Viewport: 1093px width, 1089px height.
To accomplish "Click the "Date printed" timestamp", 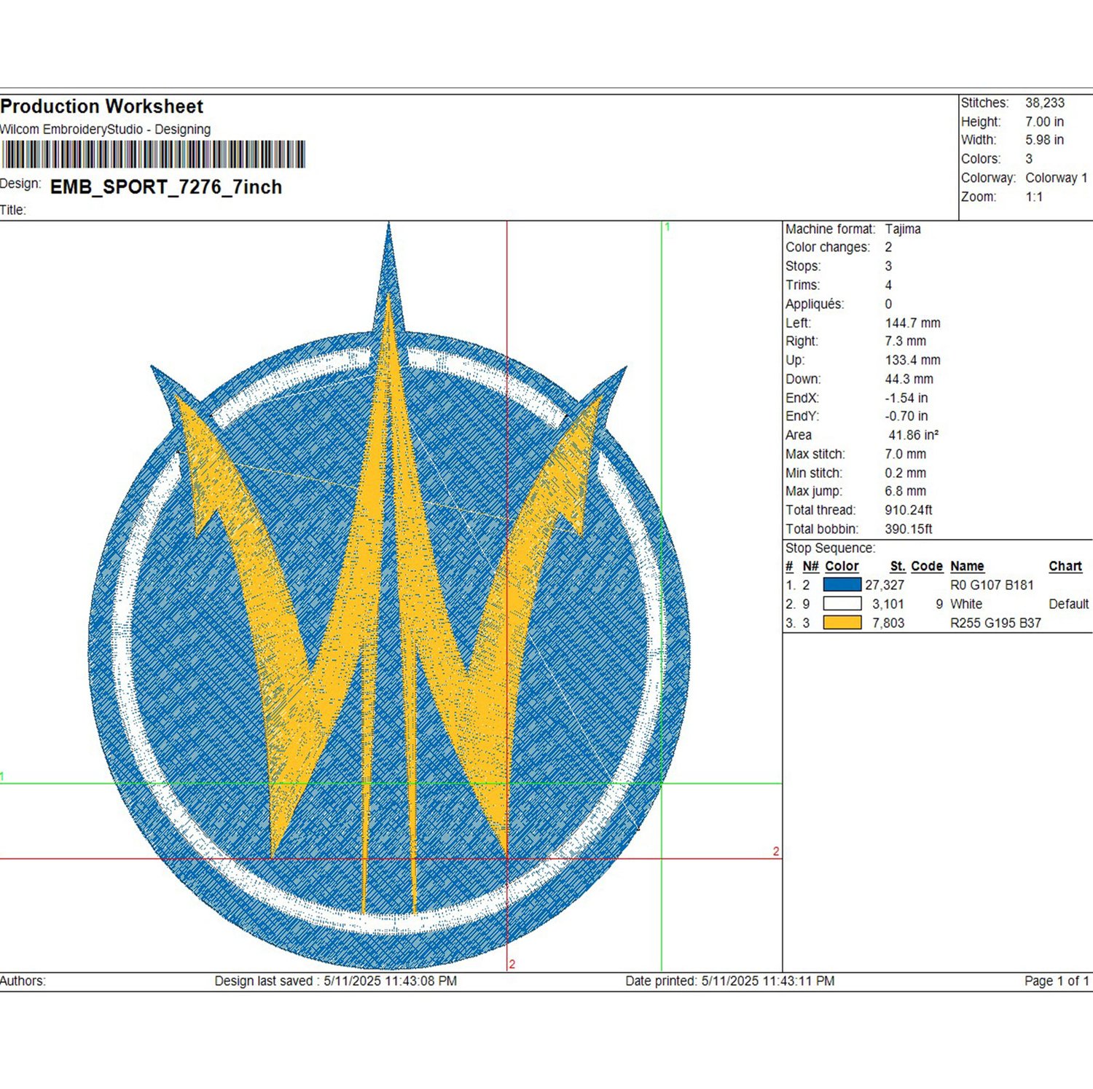I will pos(730,981).
